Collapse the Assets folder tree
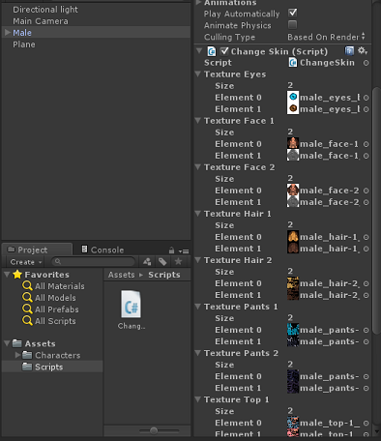The height and width of the screenshot is (441, 381). (7, 343)
